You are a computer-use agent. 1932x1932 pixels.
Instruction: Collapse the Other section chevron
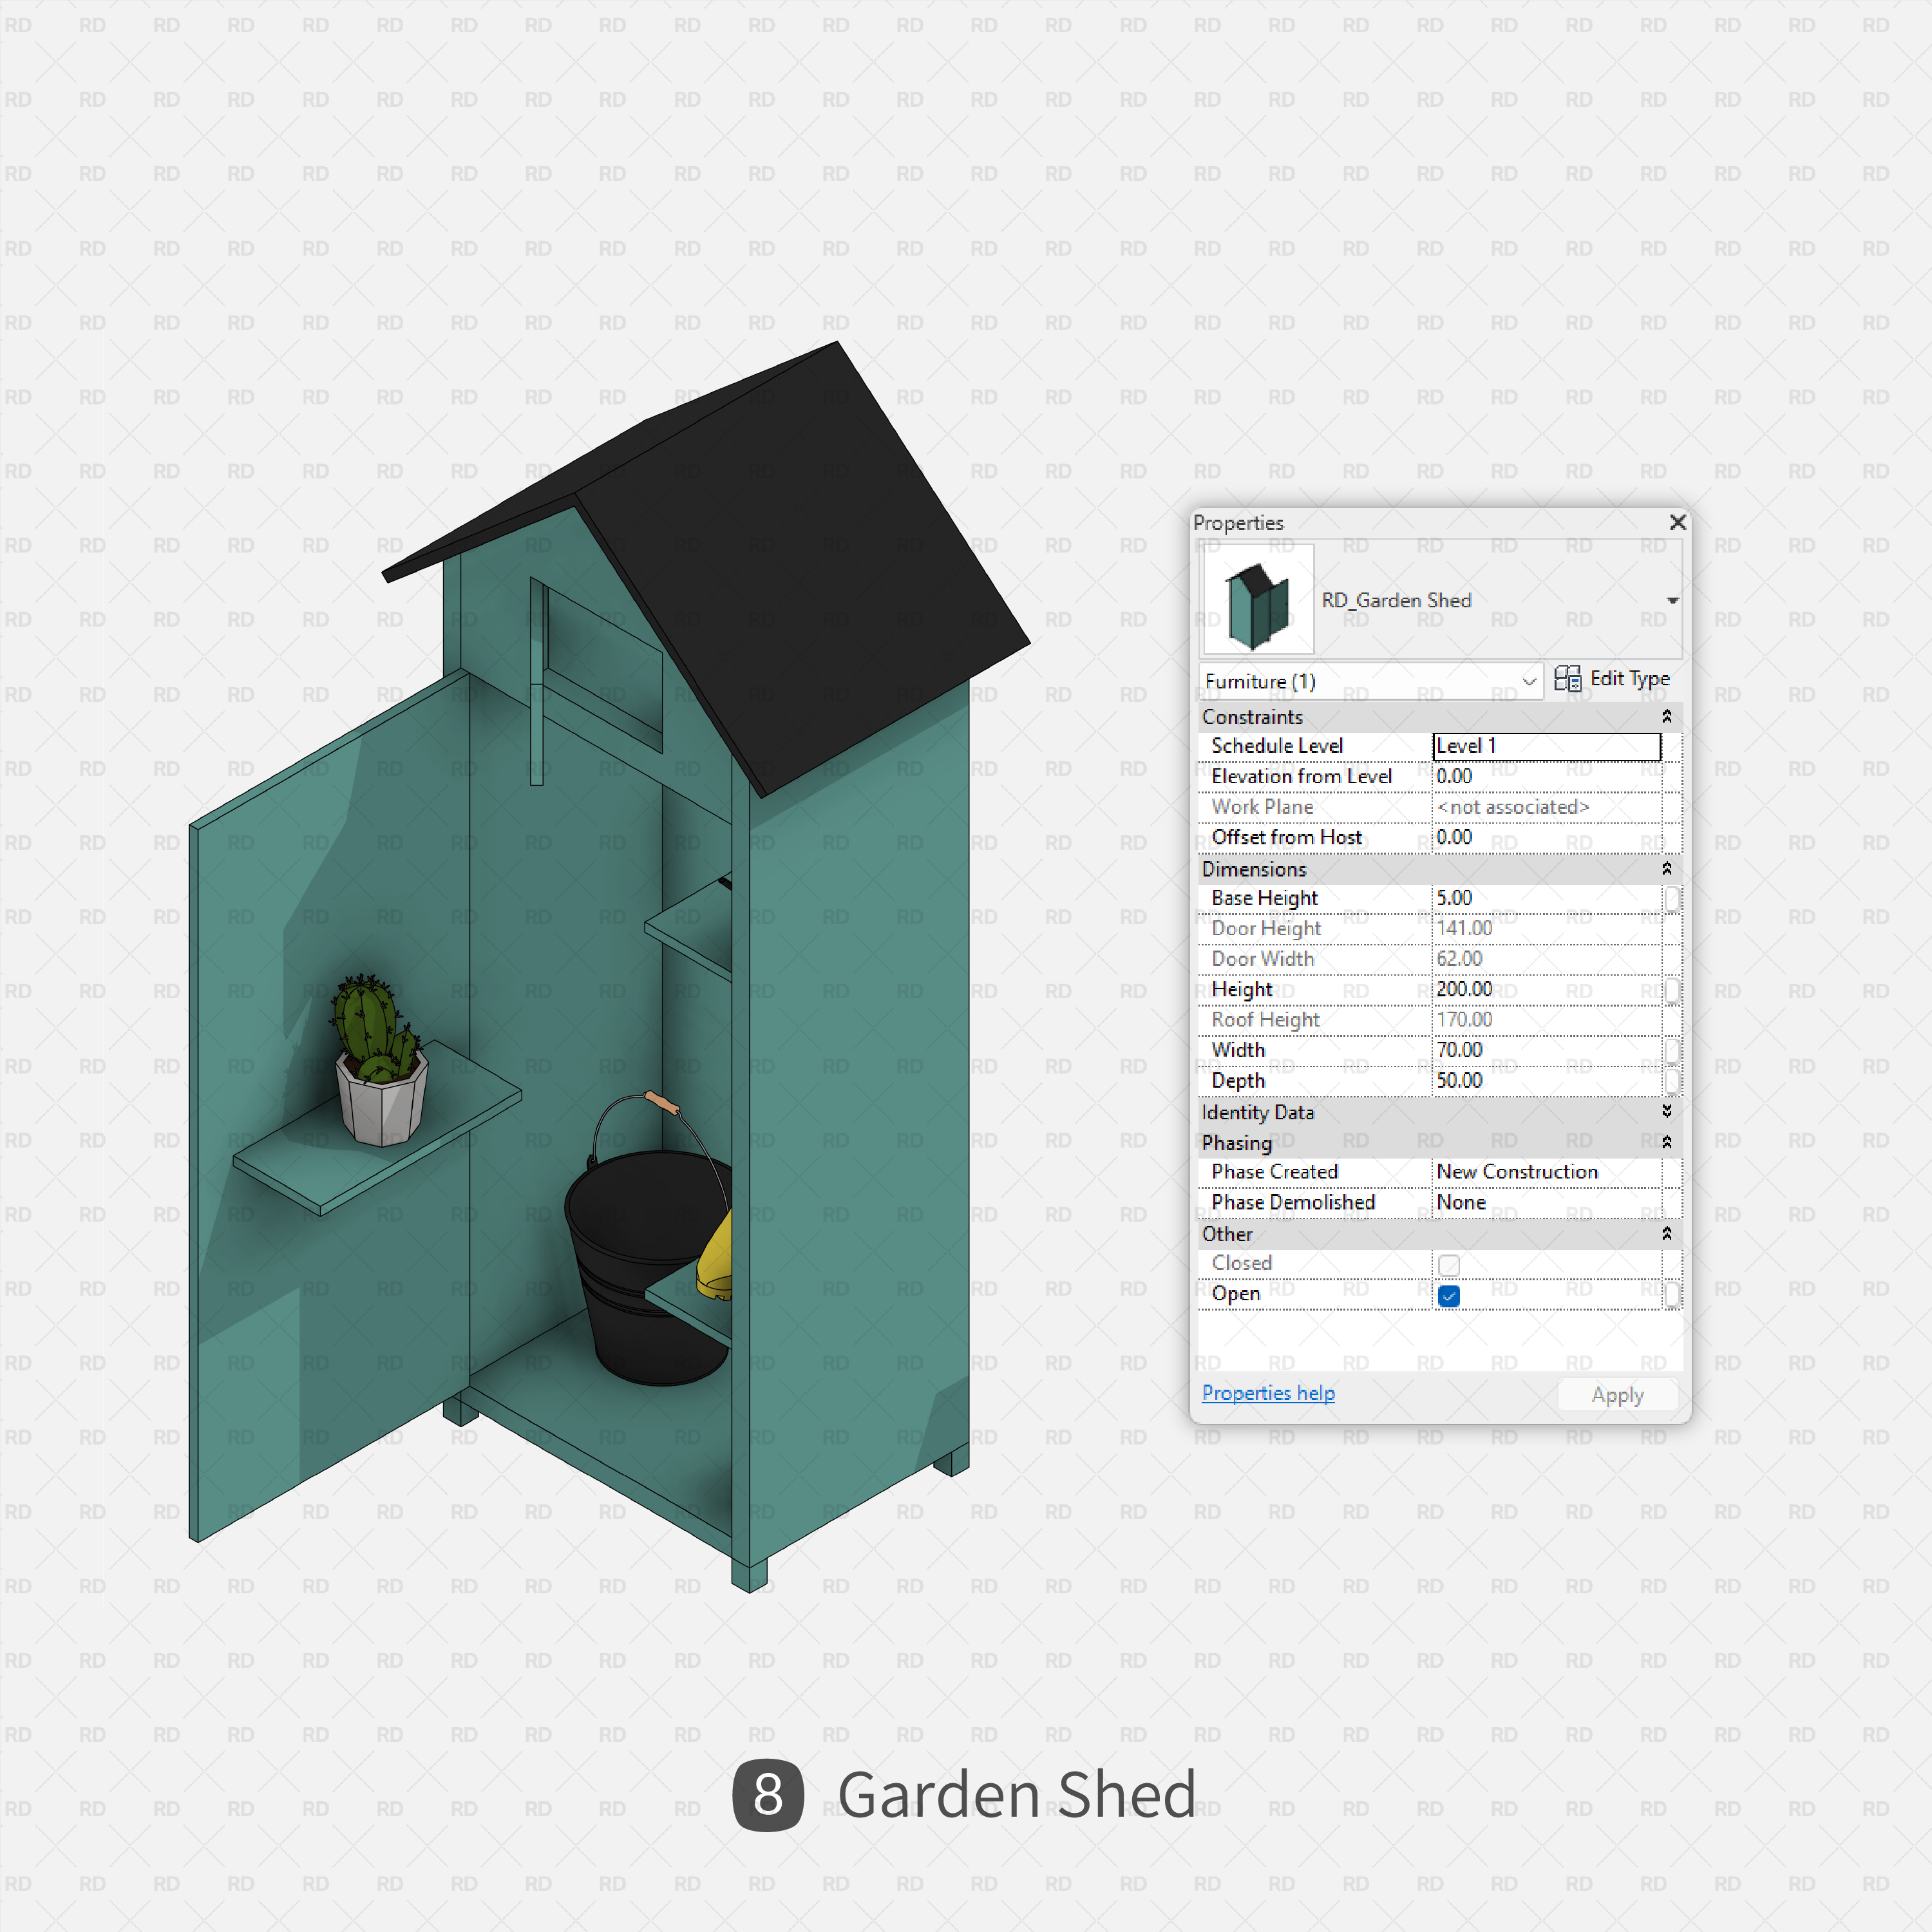1666,1234
